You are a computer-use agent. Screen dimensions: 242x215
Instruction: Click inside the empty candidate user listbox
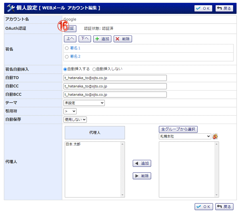(x=187, y=170)
